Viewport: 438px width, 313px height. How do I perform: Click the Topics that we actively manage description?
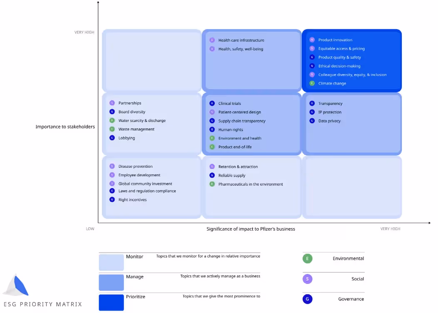[220, 276]
